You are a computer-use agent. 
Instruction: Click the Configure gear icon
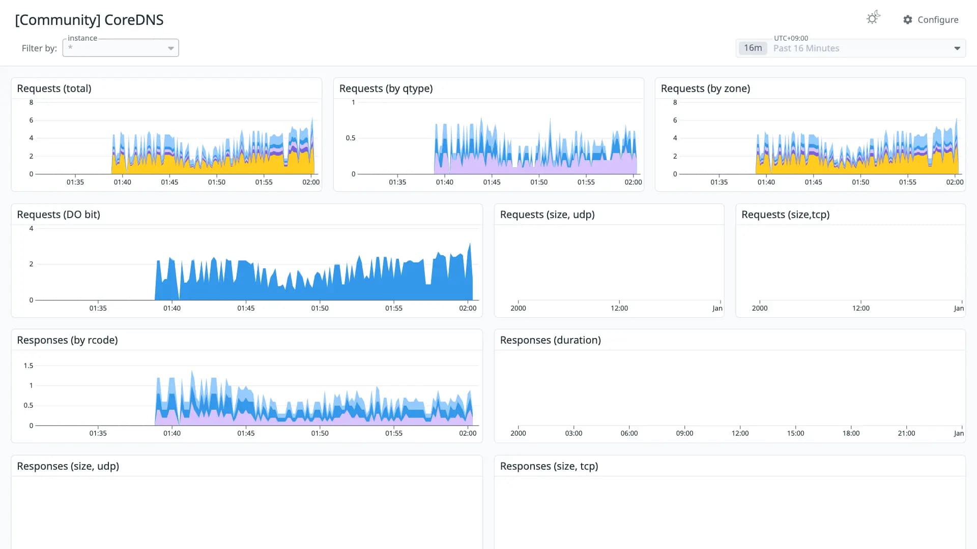(908, 19)
